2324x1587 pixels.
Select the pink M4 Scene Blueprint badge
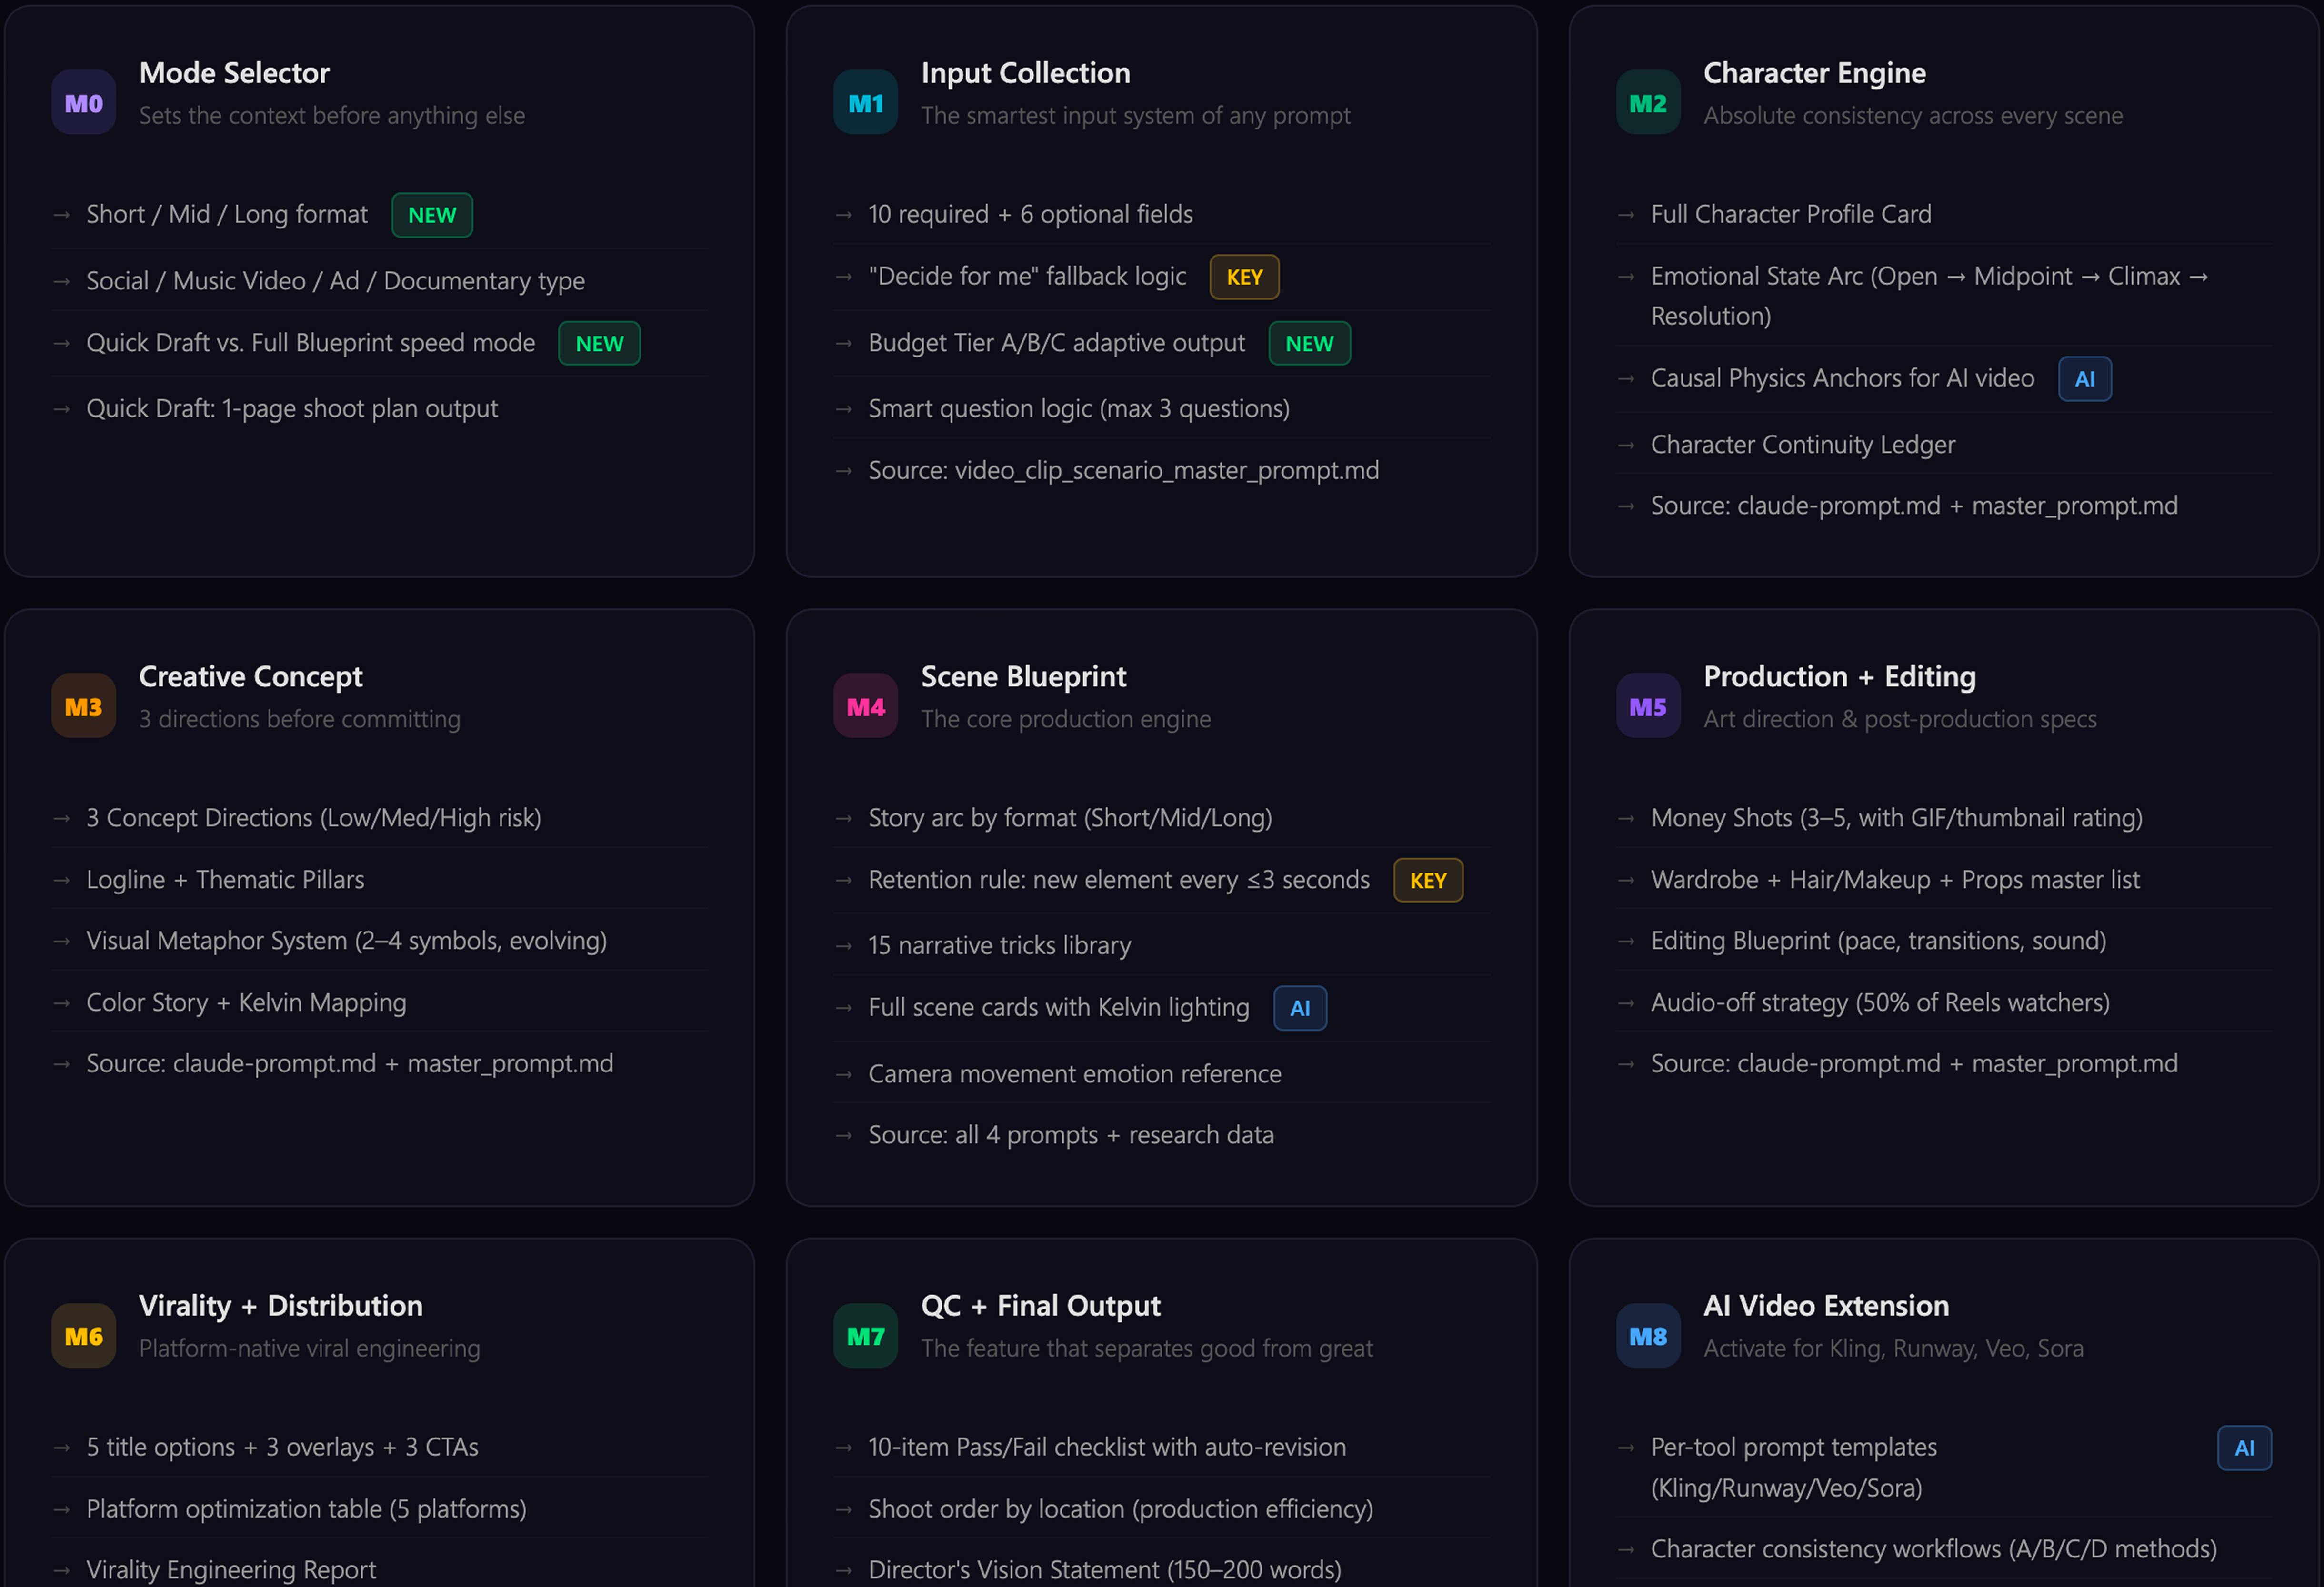click(865, 706)
